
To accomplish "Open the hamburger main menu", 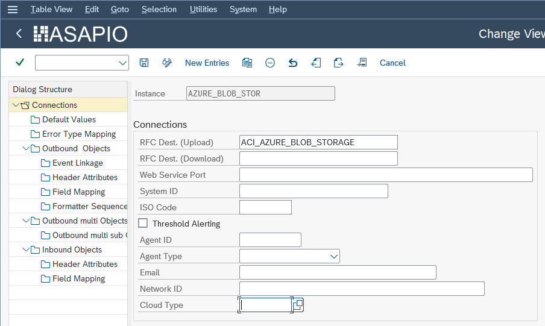I will coord(13,10).
